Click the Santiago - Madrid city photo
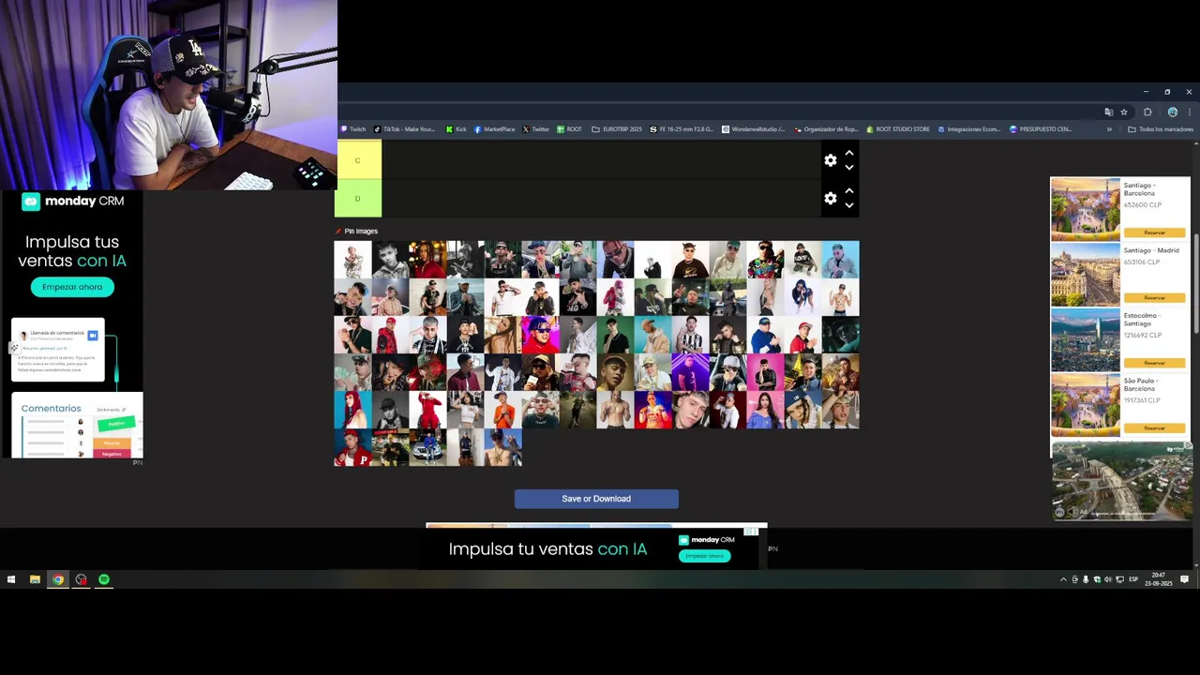This screenshot has height=675, width=1200. click(x=1086, y=275)
